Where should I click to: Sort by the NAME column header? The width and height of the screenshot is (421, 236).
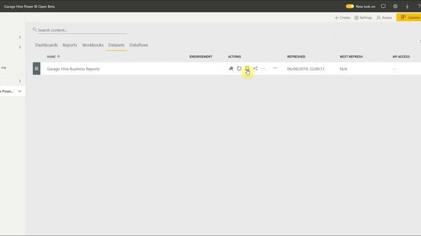[x=53, y=56]
